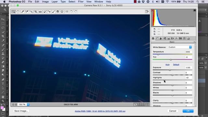The height and width of the screenshot is (117, 208).
Task: Switch to the Tone Curve tab
Action: (x=157, y=38)
